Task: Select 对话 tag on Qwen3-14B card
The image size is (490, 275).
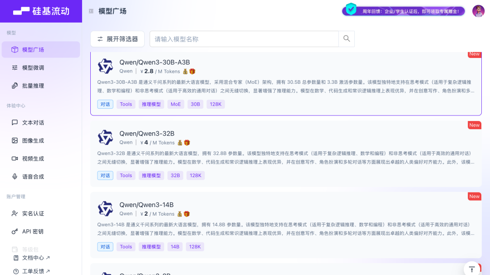Action: 105,246
